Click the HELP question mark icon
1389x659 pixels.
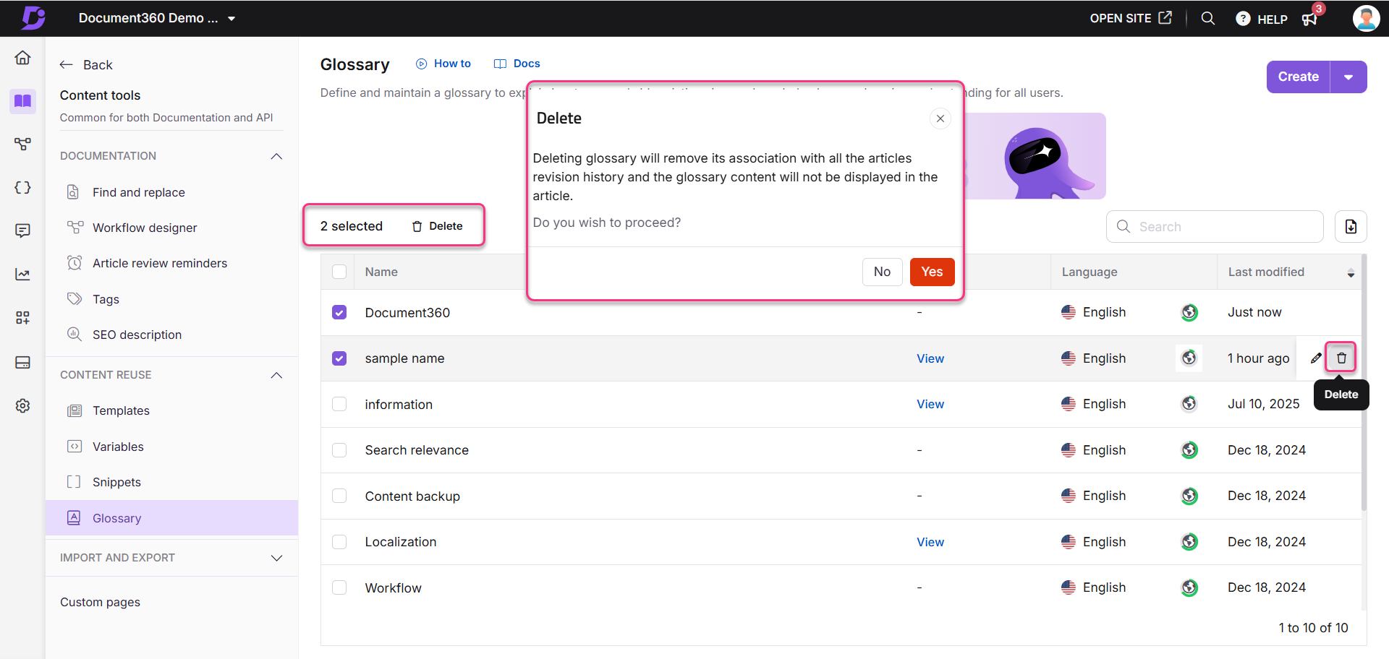(1243, 19)
